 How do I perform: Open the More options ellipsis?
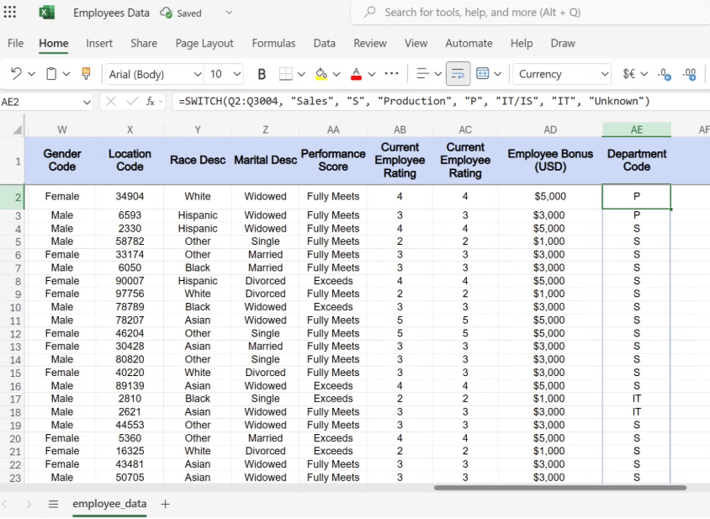391,73
